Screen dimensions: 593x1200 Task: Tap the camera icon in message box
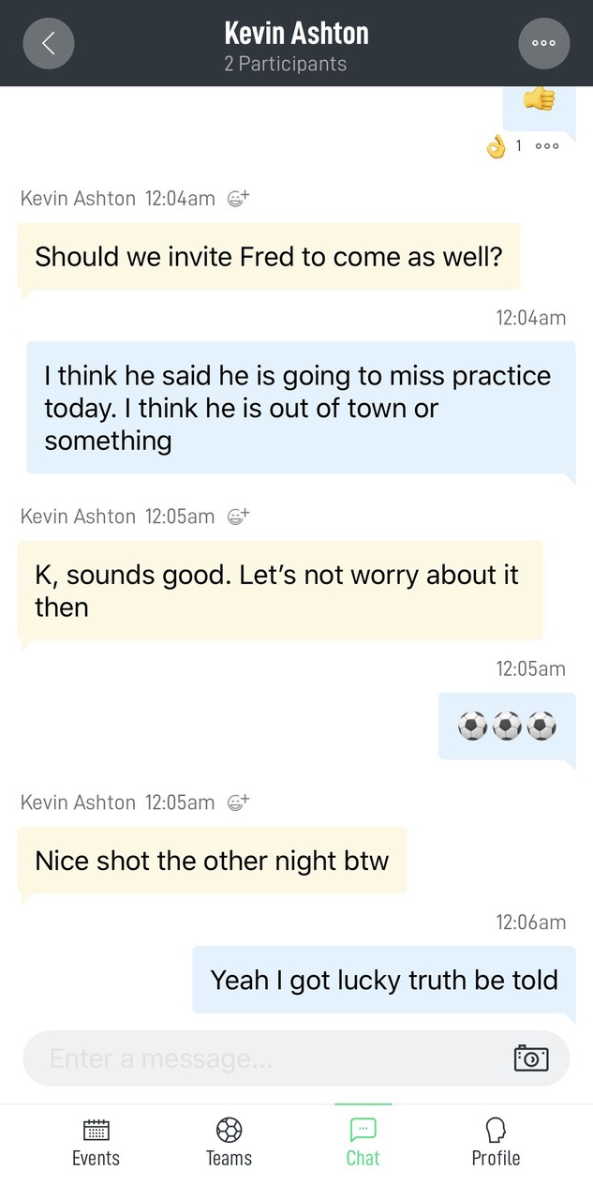pos(531,1058)
